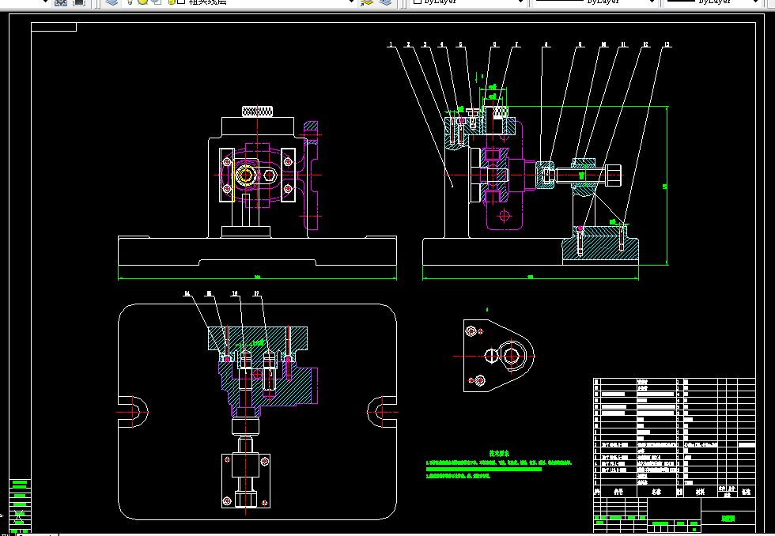Select part balloon number 6
The height and width of the screenshot is (536, 775).
(x=494, y=44)
